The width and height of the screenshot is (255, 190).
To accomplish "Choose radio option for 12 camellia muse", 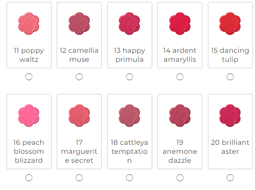I will (x=79, y=77).
